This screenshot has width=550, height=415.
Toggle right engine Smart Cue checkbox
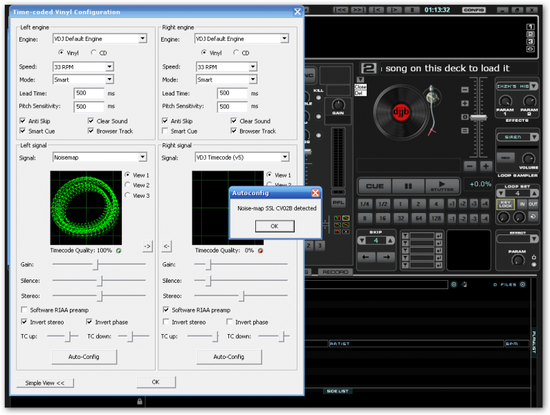(165, 131)
